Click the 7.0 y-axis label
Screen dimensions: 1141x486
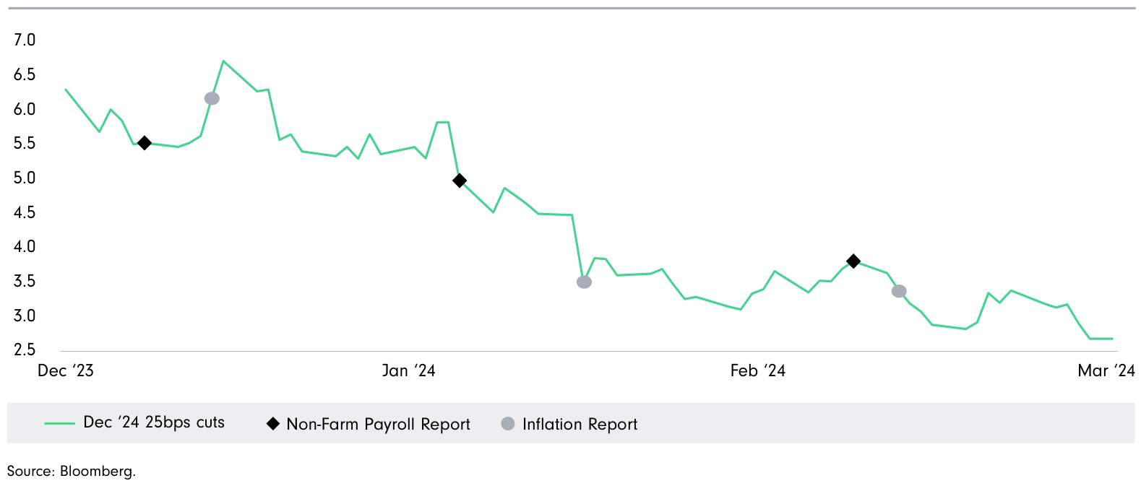tap(25, 40)
